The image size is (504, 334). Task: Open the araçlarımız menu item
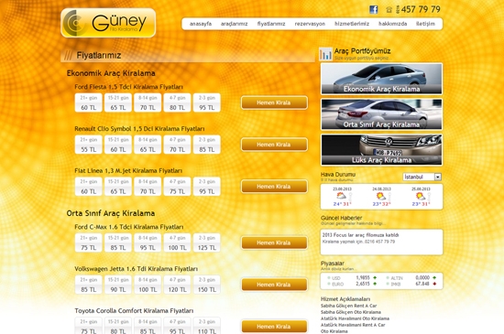[234, 24]
